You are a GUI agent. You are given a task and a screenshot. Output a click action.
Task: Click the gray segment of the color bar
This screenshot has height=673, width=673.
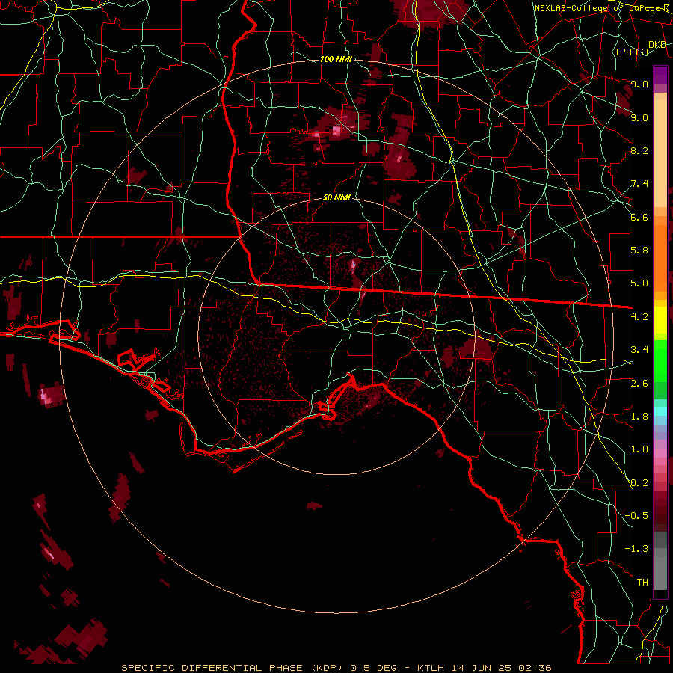pos(660,561)
